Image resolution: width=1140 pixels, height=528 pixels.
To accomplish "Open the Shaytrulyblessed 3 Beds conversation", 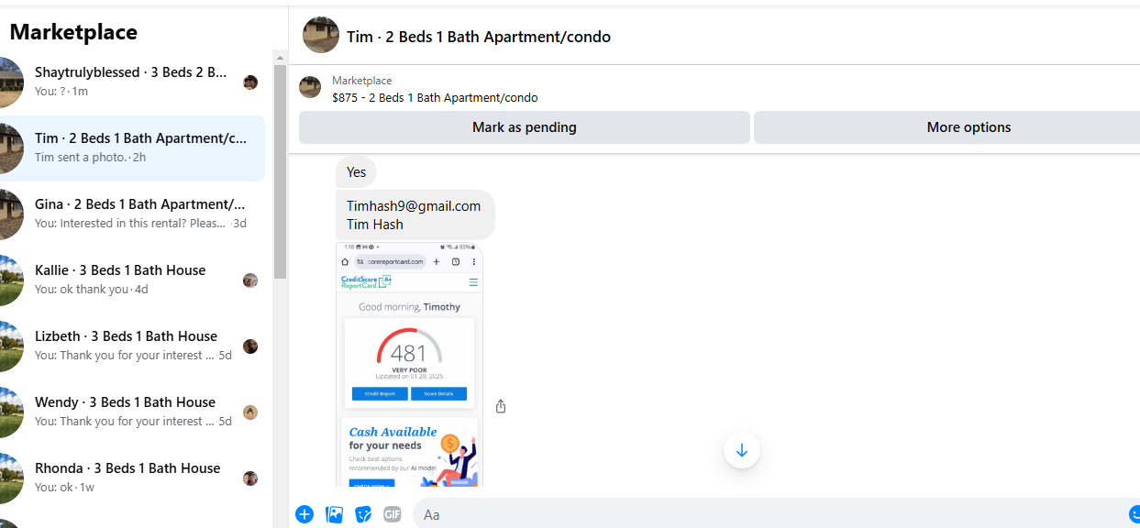I will pyautogui.click(x=133, y=82).
